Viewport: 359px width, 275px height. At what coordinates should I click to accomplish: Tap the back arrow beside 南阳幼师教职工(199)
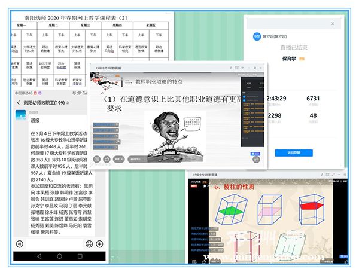coord(19,103)
